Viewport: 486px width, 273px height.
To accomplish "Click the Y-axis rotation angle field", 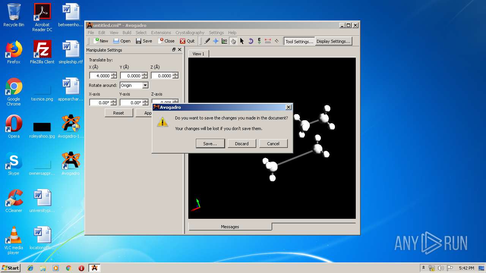I will point(131,103).
